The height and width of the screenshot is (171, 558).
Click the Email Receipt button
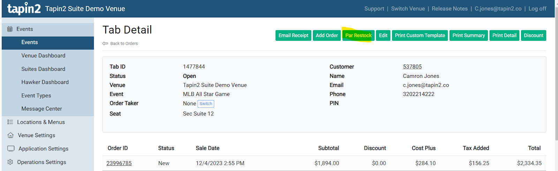tap(293, 36)
